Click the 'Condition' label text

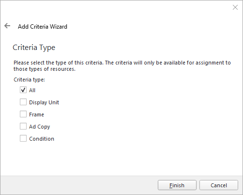click(x=42, y=139)
